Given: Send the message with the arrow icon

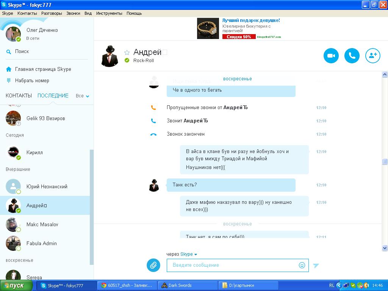Looking at the screenshot, I should pyautogui.click(x=316, y=266).
